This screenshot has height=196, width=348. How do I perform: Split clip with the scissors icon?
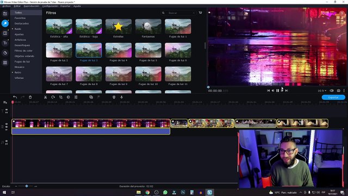click(45, 97)
